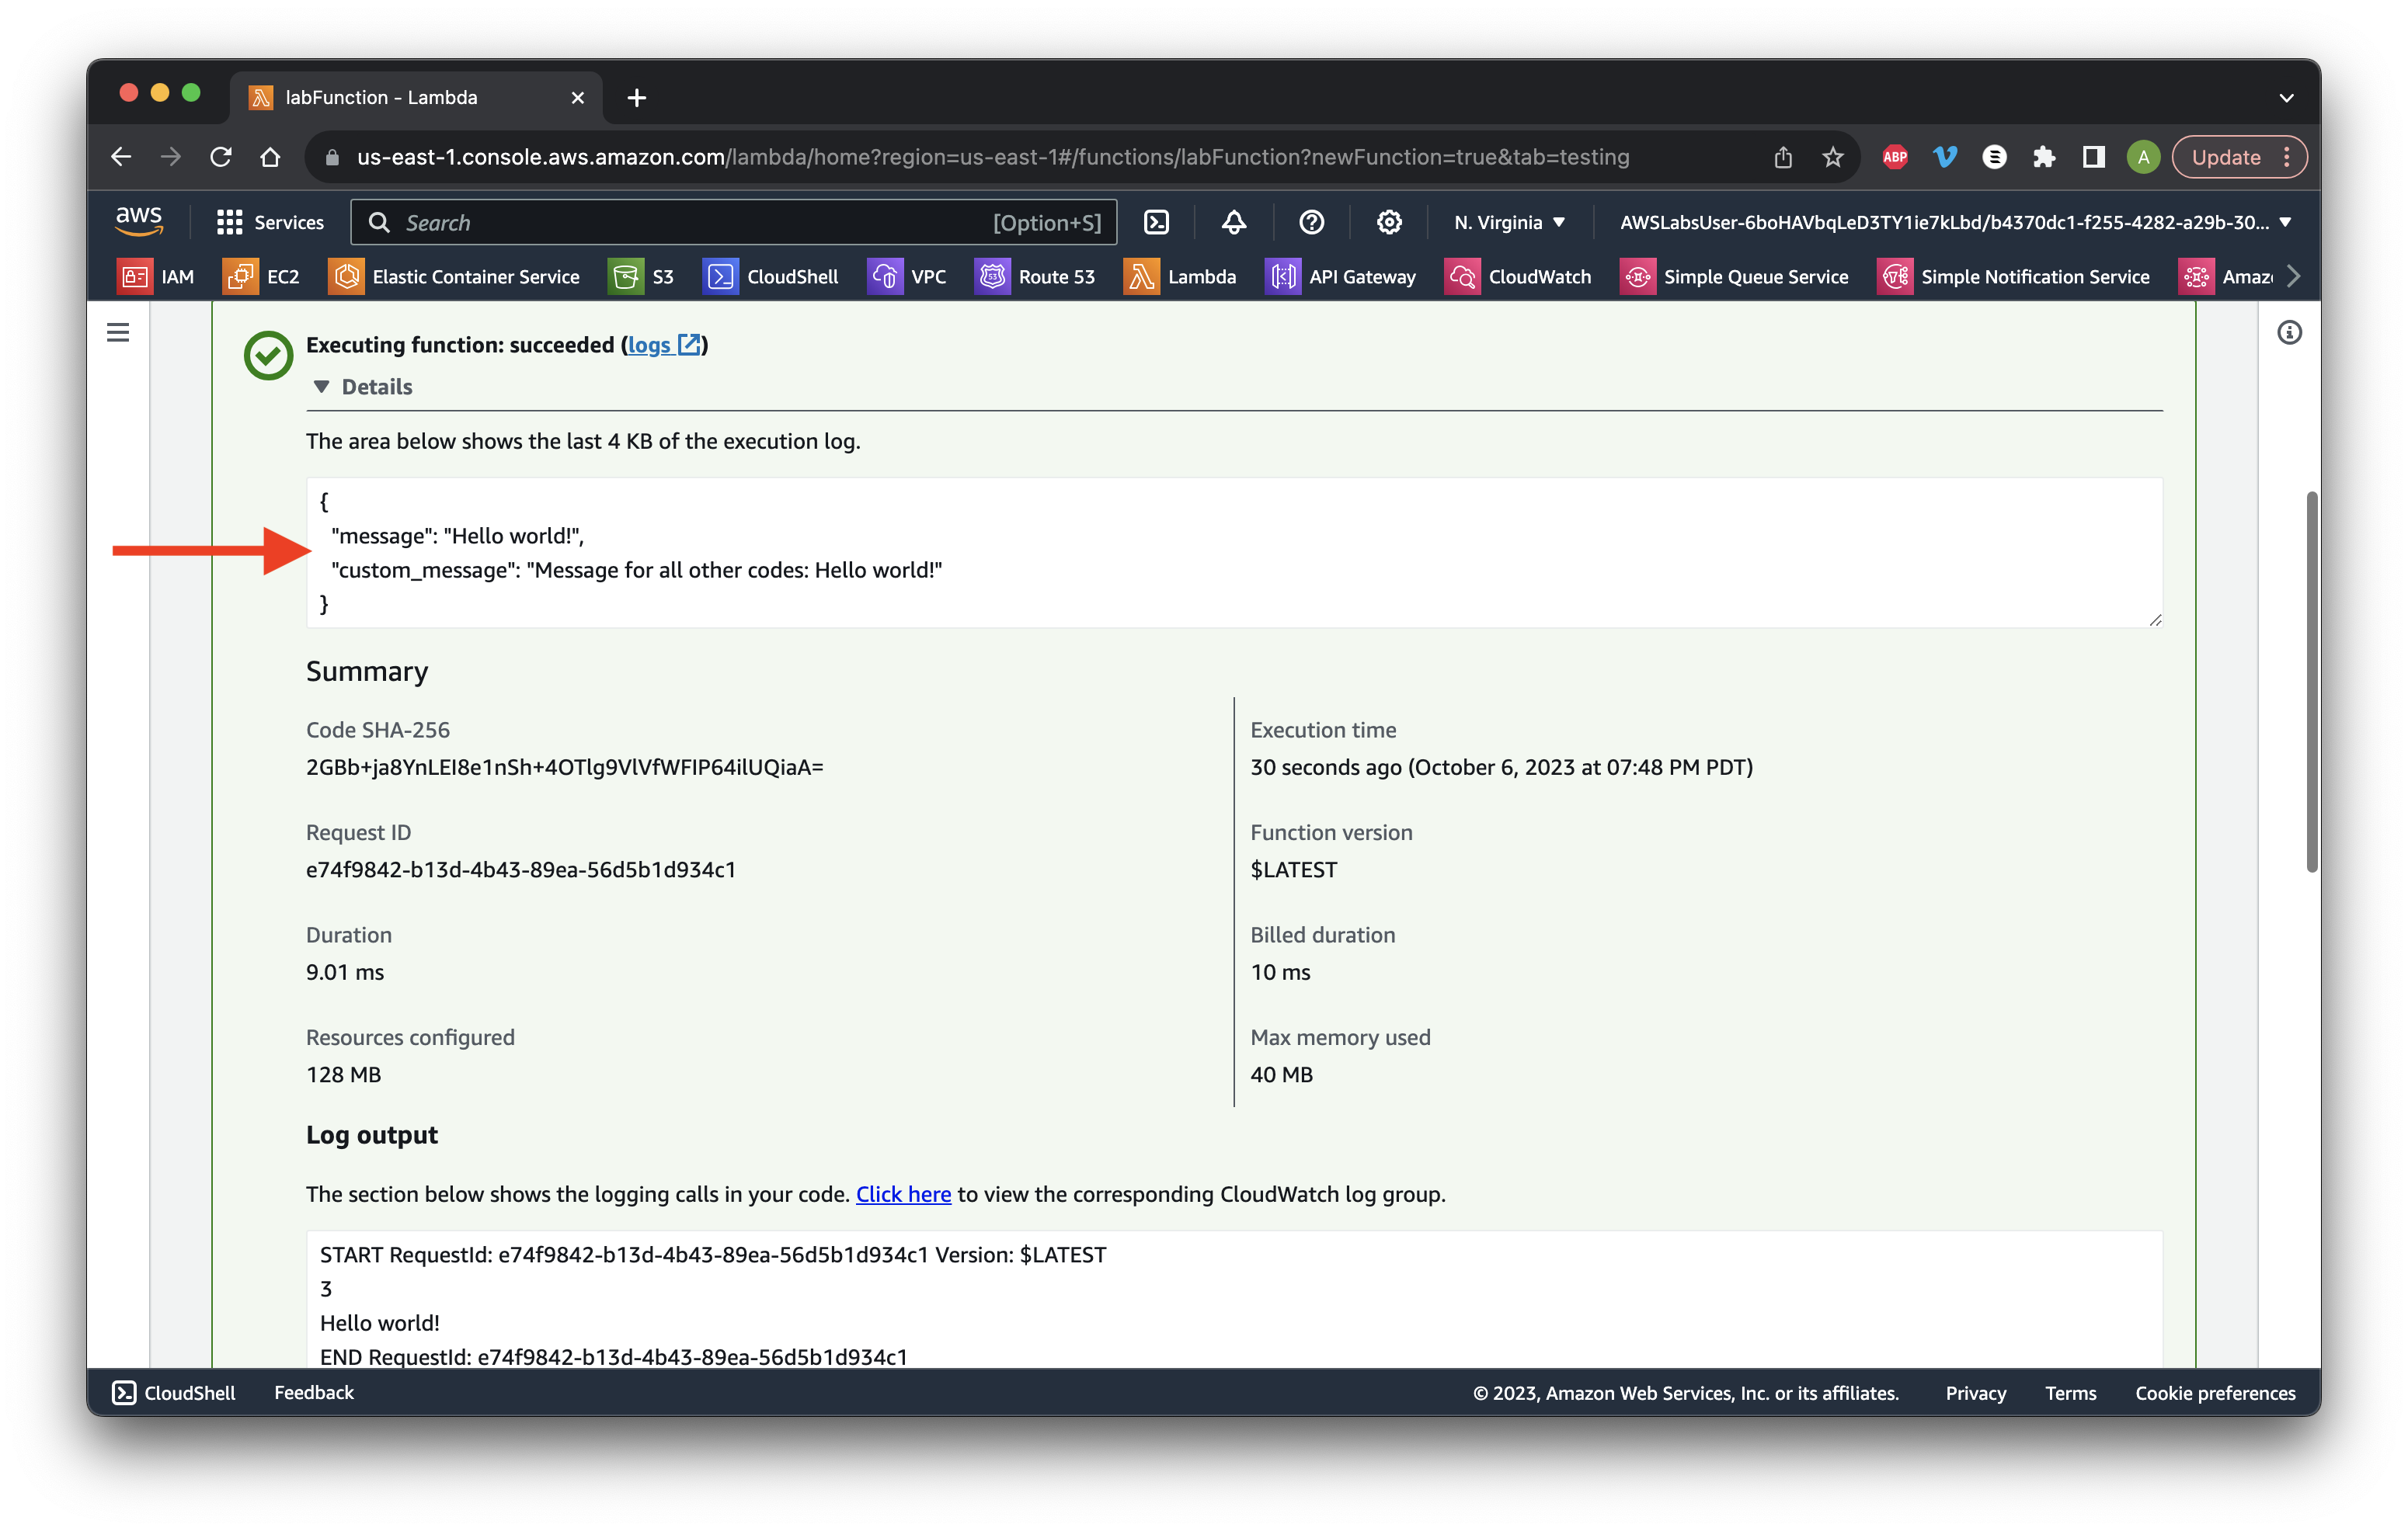Image resolution: width=2408 pixels, height=1531 pixels.
Task: Open the Elastic Container Service shortcut
Action: pos(455,277)
